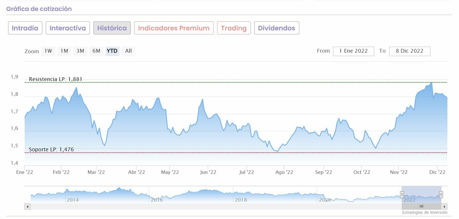Open Indicadores Premium tab
Screen dimensions: 459x219
coord(174,28)
